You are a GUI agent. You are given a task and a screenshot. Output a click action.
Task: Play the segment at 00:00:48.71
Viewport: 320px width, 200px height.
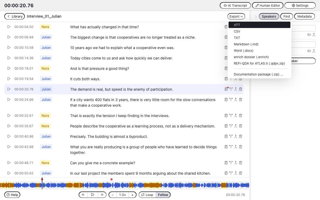(9, 163)
